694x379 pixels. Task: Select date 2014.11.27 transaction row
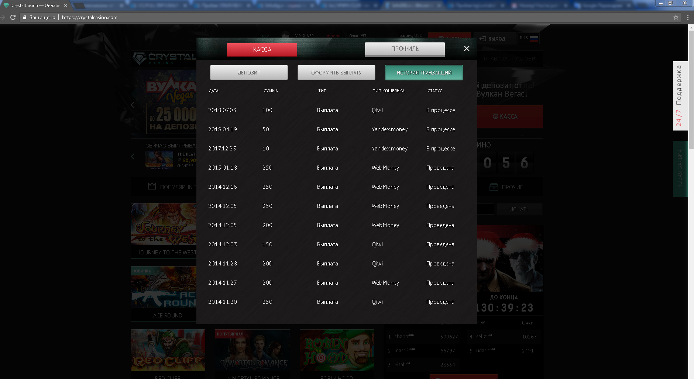pyautogui.click(x=336, y=283)
